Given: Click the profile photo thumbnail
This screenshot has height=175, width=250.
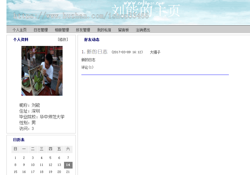Looking at the screenshot, I should pos(42,71).
